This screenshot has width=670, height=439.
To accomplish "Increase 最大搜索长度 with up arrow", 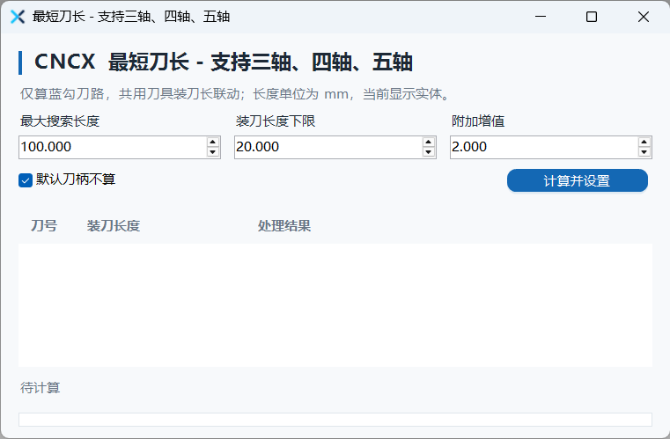I will 213,142.
